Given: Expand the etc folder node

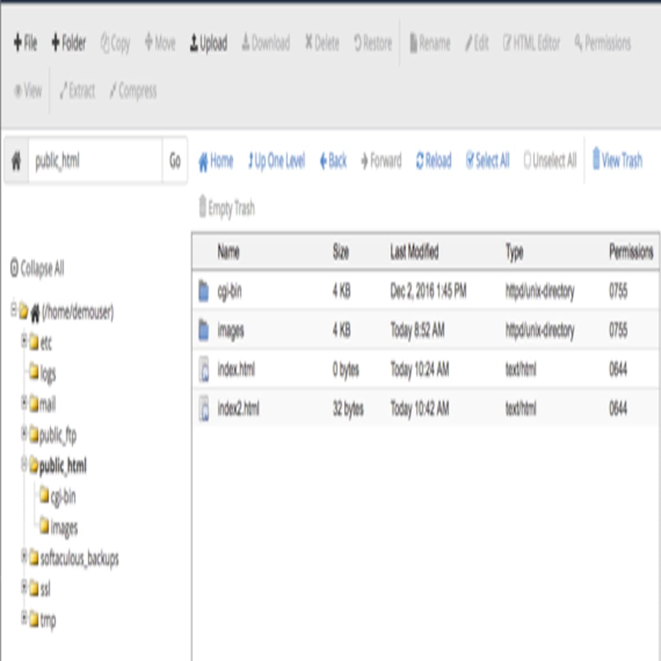Looking at the screenshot, I should pos(24,340).
